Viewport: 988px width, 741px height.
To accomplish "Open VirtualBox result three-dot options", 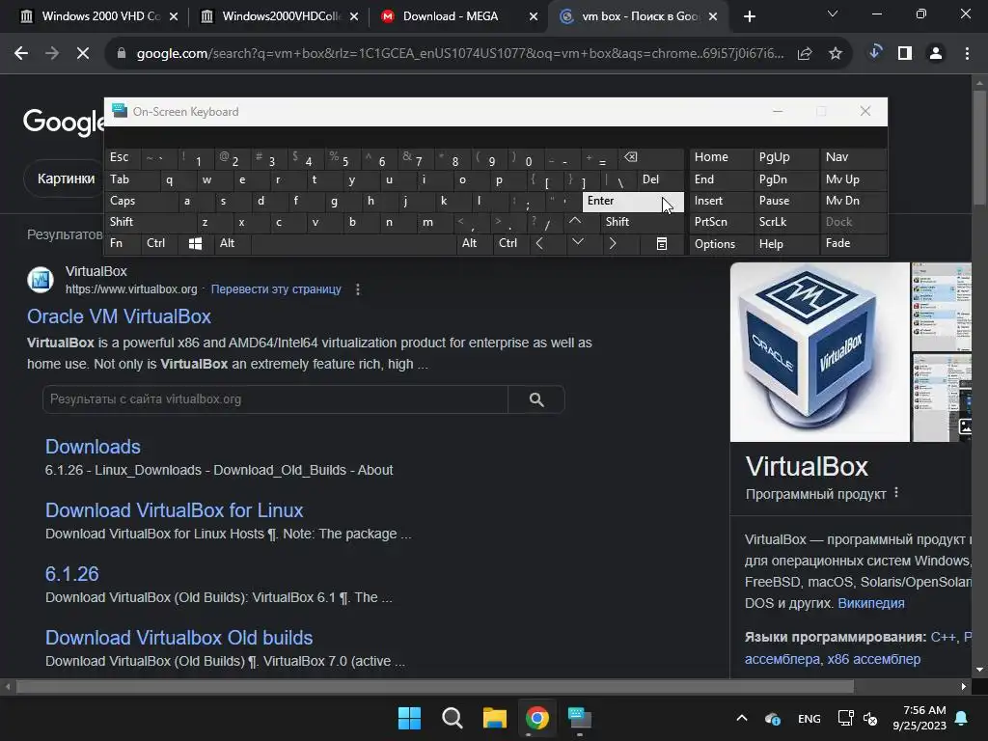I will coord(358,289).
